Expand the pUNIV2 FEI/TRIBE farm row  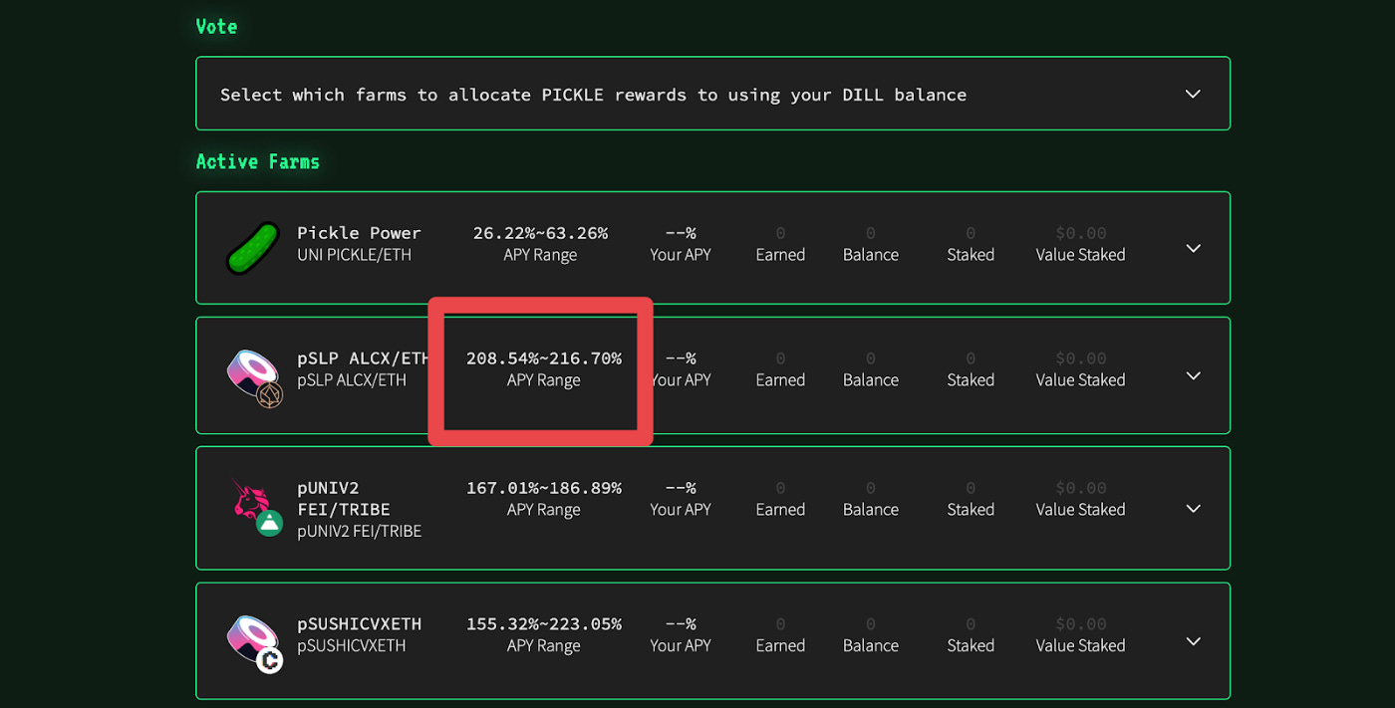coord(1192,508)
